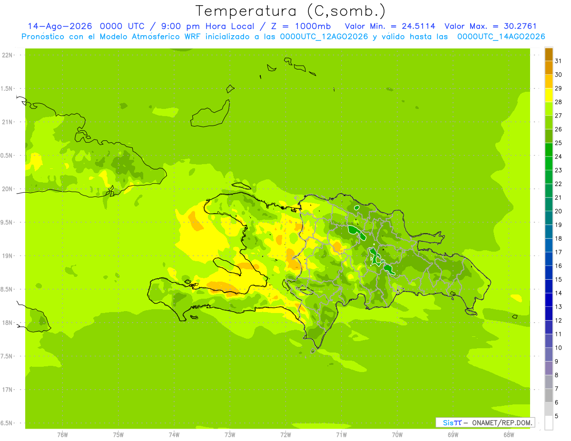Click the "74W" longitude label
Image resolution: width=571 pixels, height=441 pixels.
coord(174,435)
